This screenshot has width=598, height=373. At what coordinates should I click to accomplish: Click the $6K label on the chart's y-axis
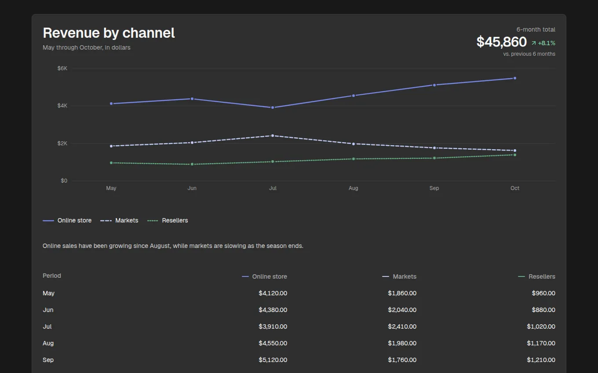click(62, 68)
